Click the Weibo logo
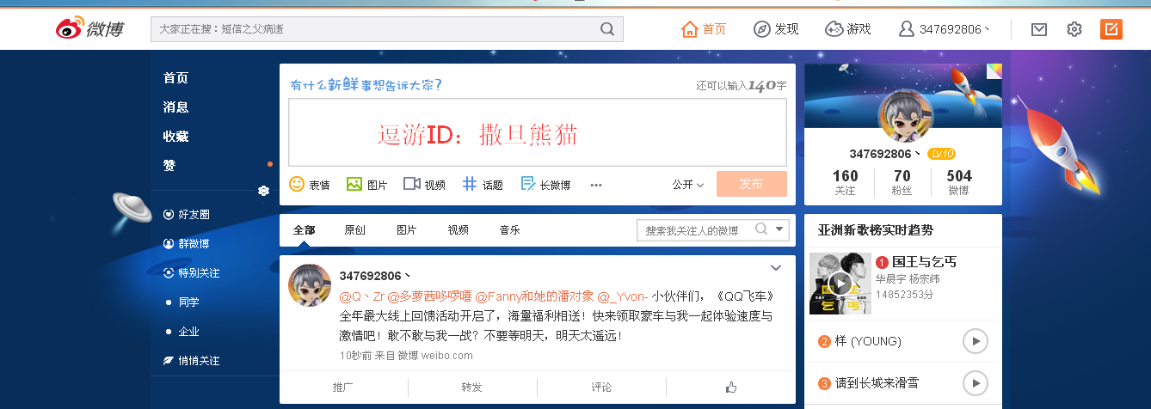This screenshot has height=409, width=1151. [89, 29]
